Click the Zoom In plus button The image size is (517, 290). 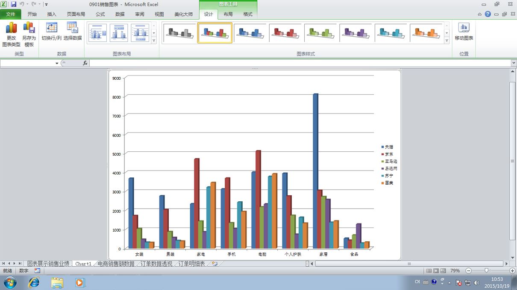click(513, 270)
